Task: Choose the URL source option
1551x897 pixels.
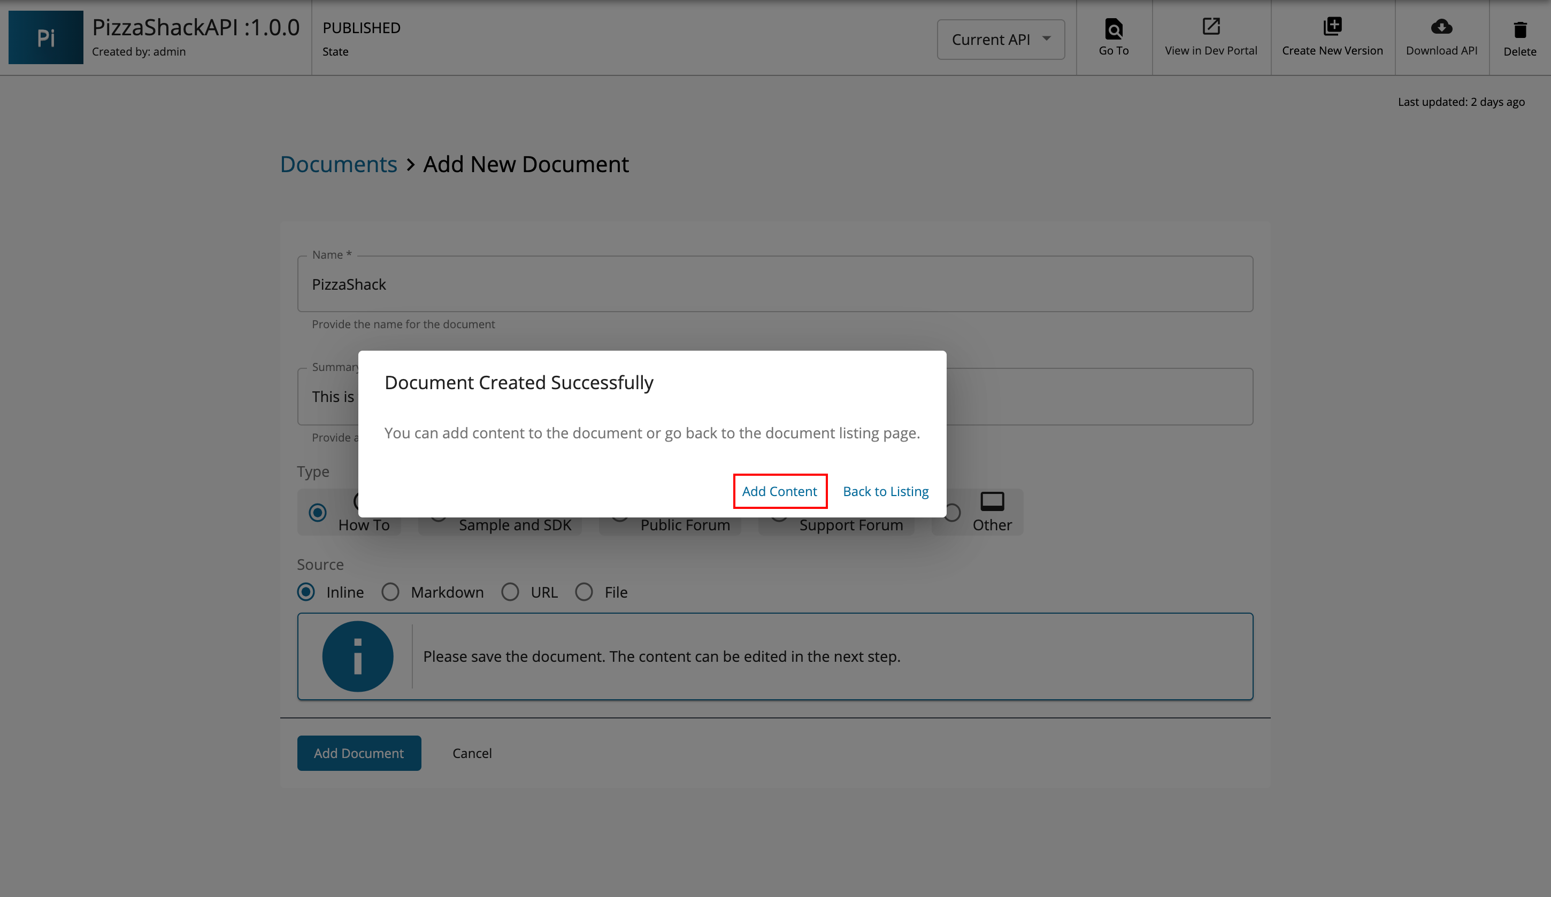Action: coord(510,592)
